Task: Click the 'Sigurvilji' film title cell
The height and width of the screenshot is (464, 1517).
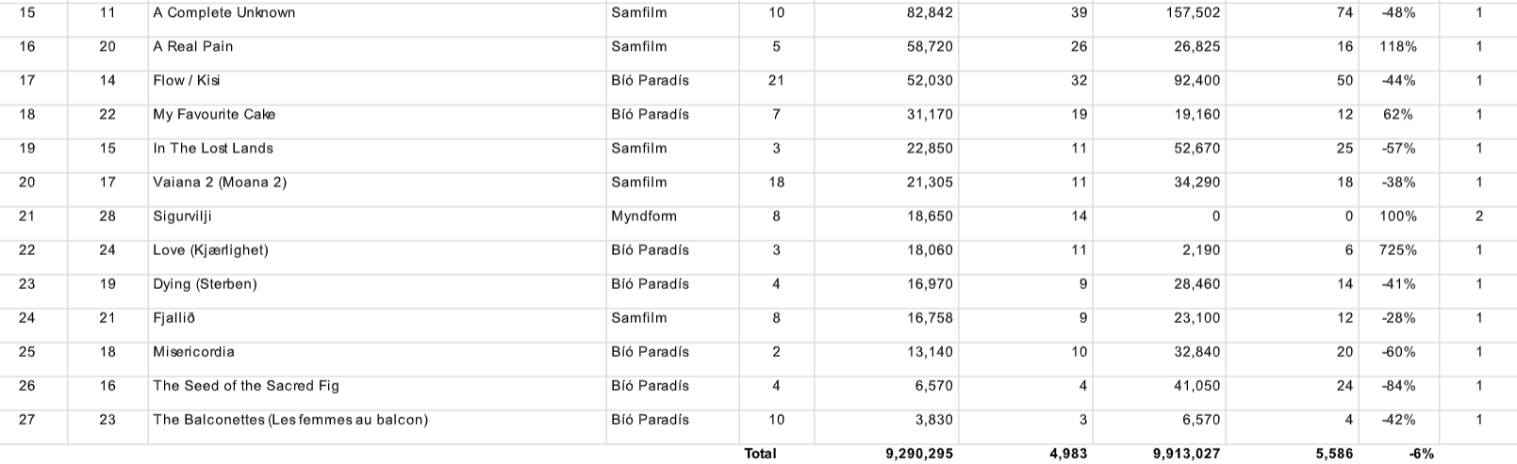Action: click(x=182, y=216)
